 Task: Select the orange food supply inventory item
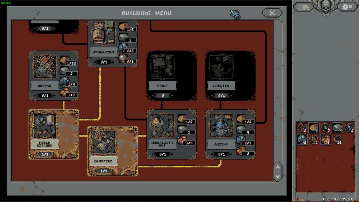(326, 139)
